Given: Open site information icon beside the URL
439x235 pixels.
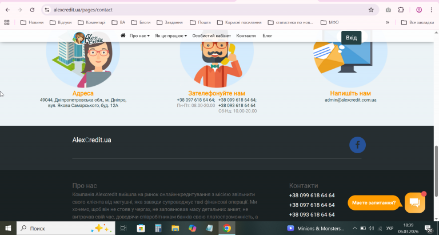Looking at the screenshot, I should tap(47, 10).
